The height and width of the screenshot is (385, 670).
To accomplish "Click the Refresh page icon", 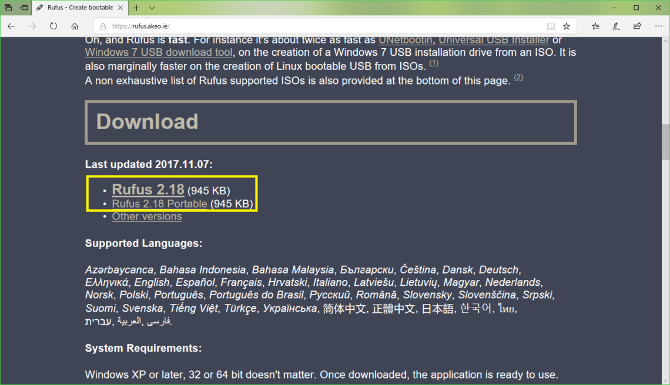I will (x=53, y=26).
